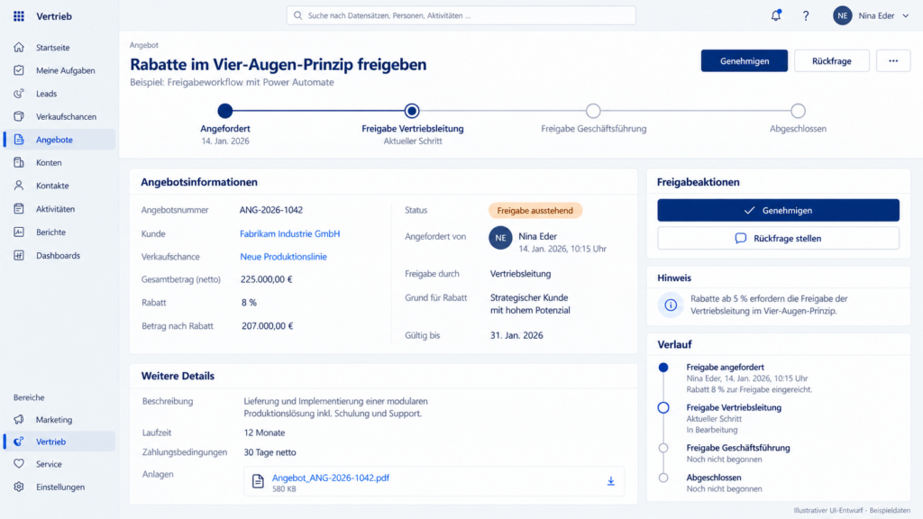Click the Freigabe angefordert dot in Verlauf
The image size is (923, 519).
coord(663,368)
